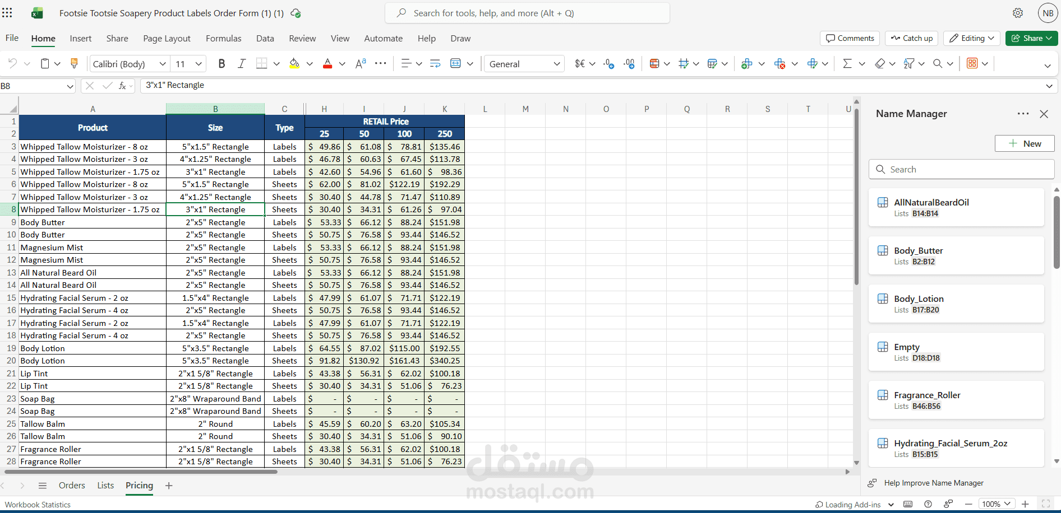
Task: Open Conditional Formatting icon
Action: pos(654,64)
